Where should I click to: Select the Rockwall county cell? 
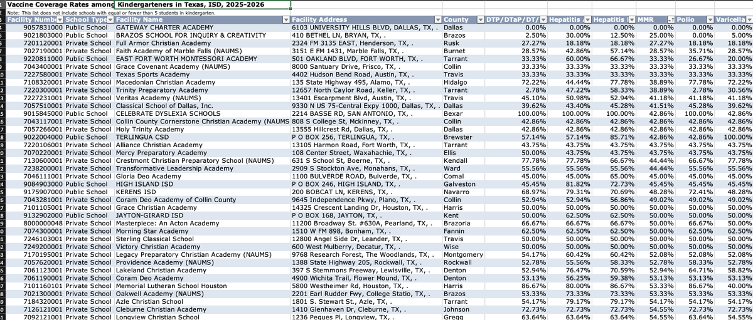tap(463, 262)
